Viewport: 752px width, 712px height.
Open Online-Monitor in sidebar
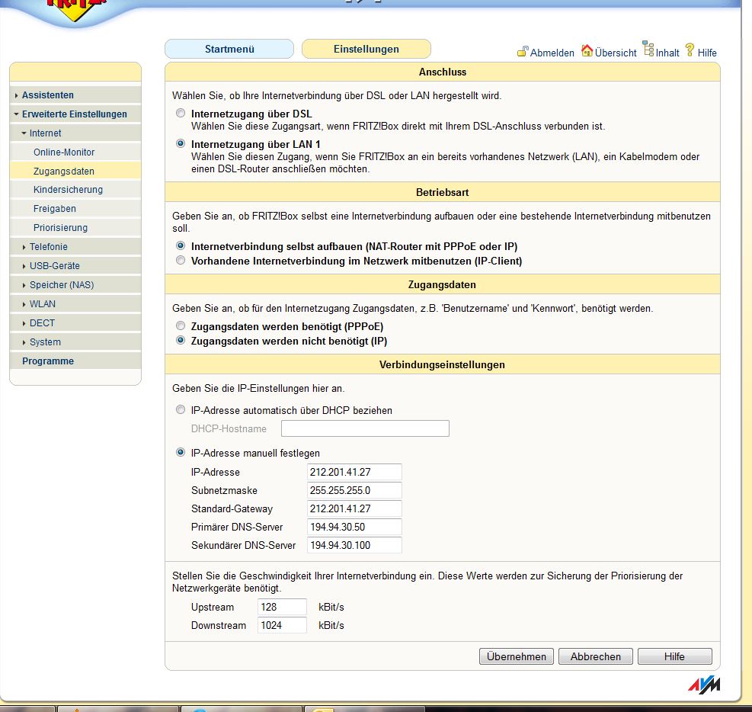pos(75,152)
